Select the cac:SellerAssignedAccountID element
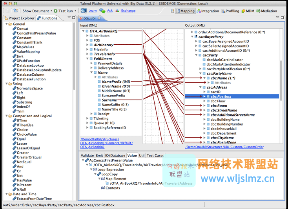Screen dimensions: 288x209 click(226, 46)
